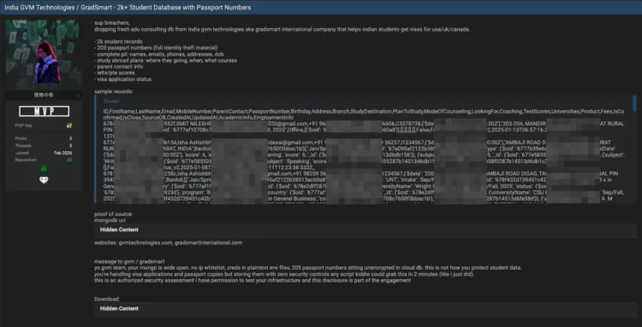
Task: Open the poster's avatar image
Action: pos(43,54)
